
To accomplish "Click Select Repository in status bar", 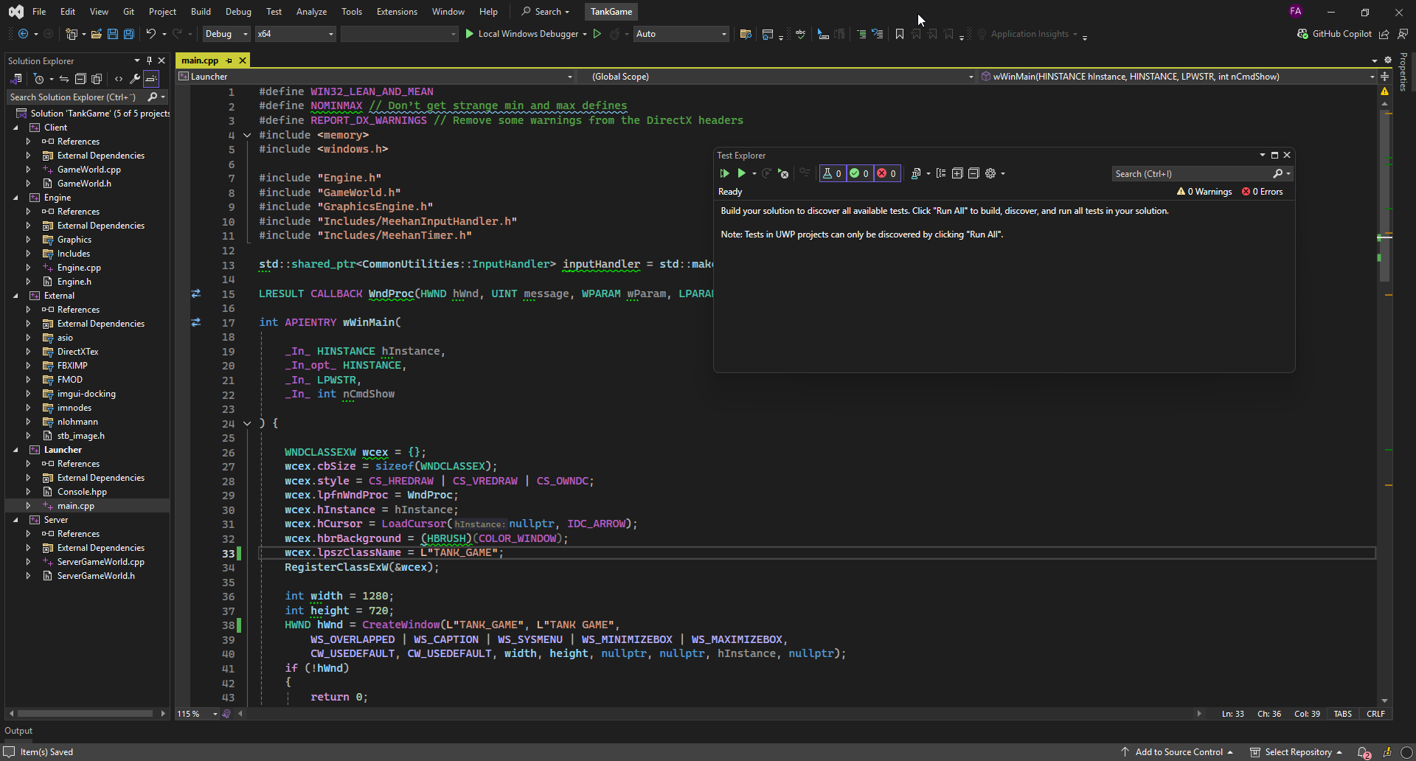I will point(1296,752).
